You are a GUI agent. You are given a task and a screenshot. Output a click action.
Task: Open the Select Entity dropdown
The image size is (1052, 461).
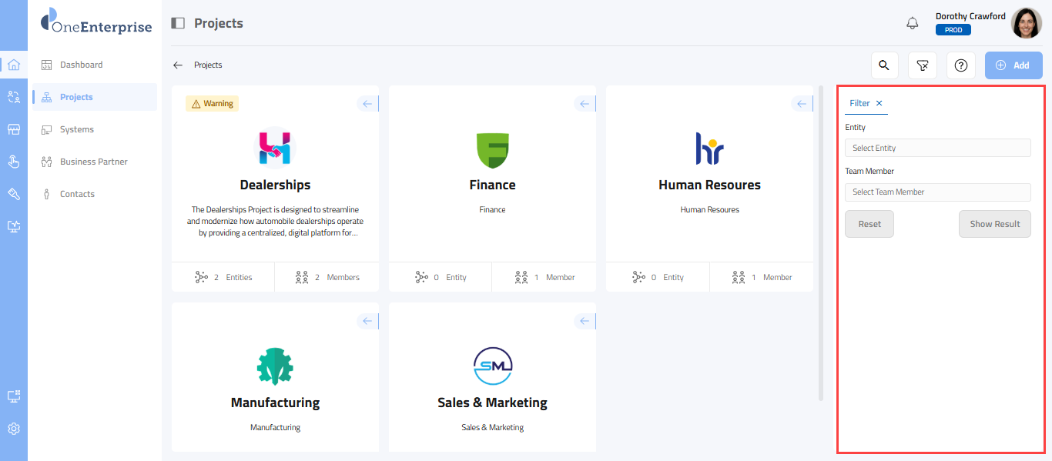point(937,148)
